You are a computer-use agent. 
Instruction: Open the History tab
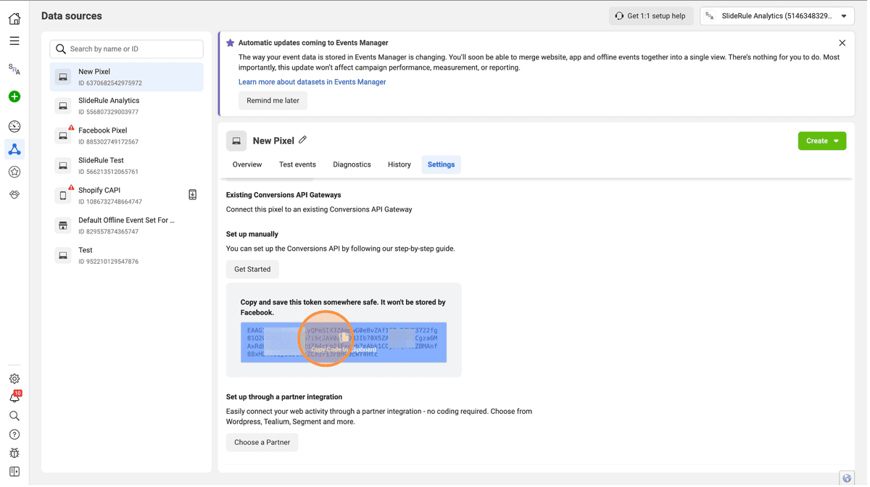coord(399,165)
